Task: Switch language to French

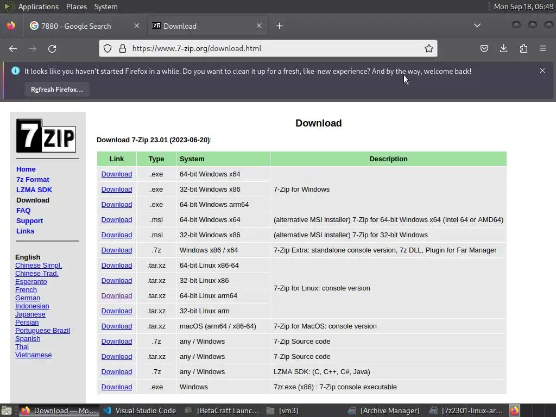Action: click(x=26, y=290)
